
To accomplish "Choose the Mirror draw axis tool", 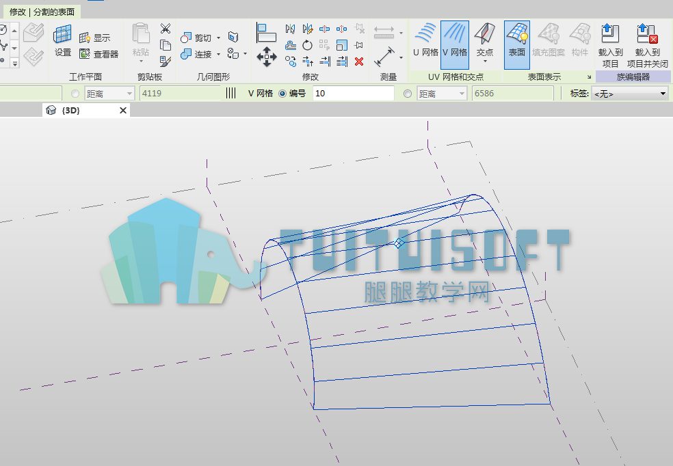I will click(x=307, y=29).
